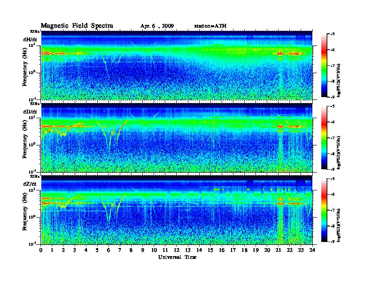Click inside the dZ/dt spectrogram plot
Image resolution: width=372 pixels, height=287 pixels.
coord(177,210)
